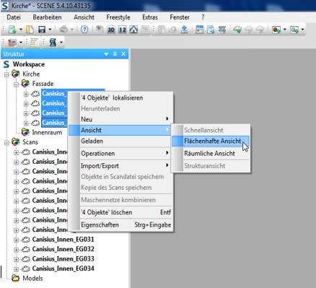Viewport: 316px width, 288px height.
Task: Click the cloud icon with green arrow
Action: (237, 30)
